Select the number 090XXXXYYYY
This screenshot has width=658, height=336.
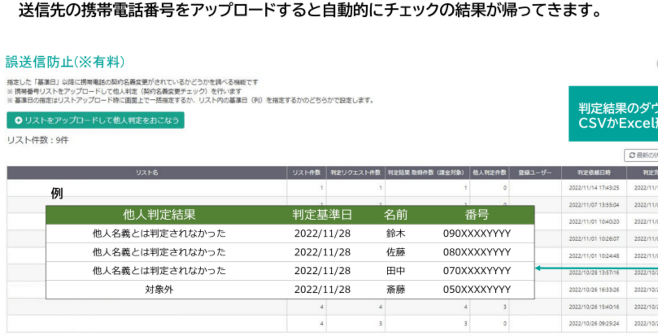477,233
